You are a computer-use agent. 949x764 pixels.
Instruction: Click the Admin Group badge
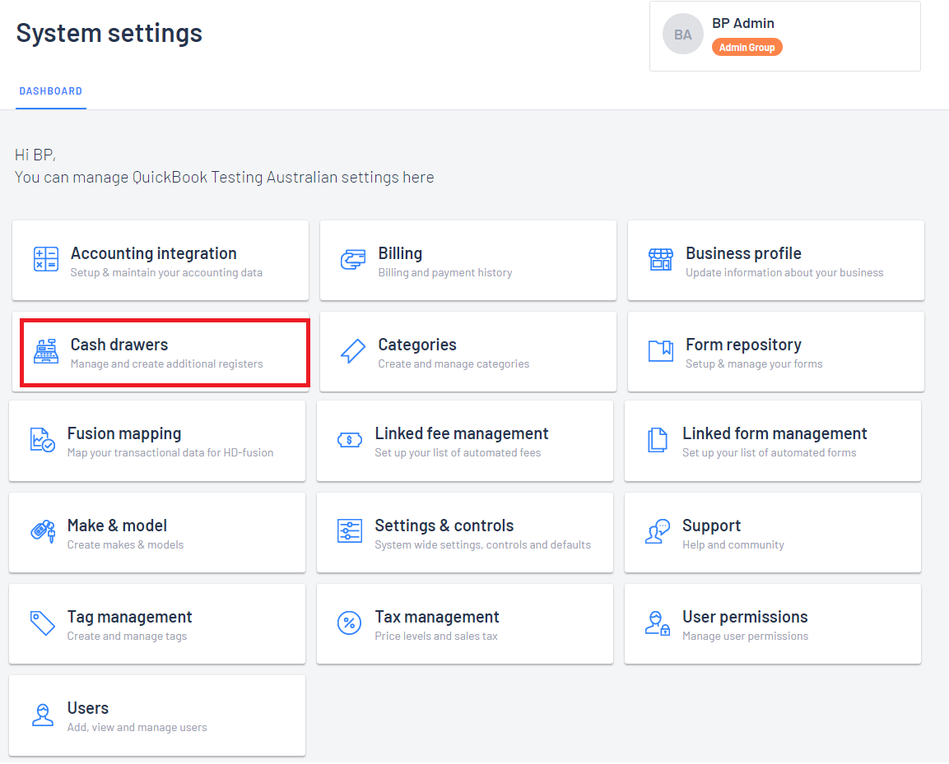(x=747, y=47)
